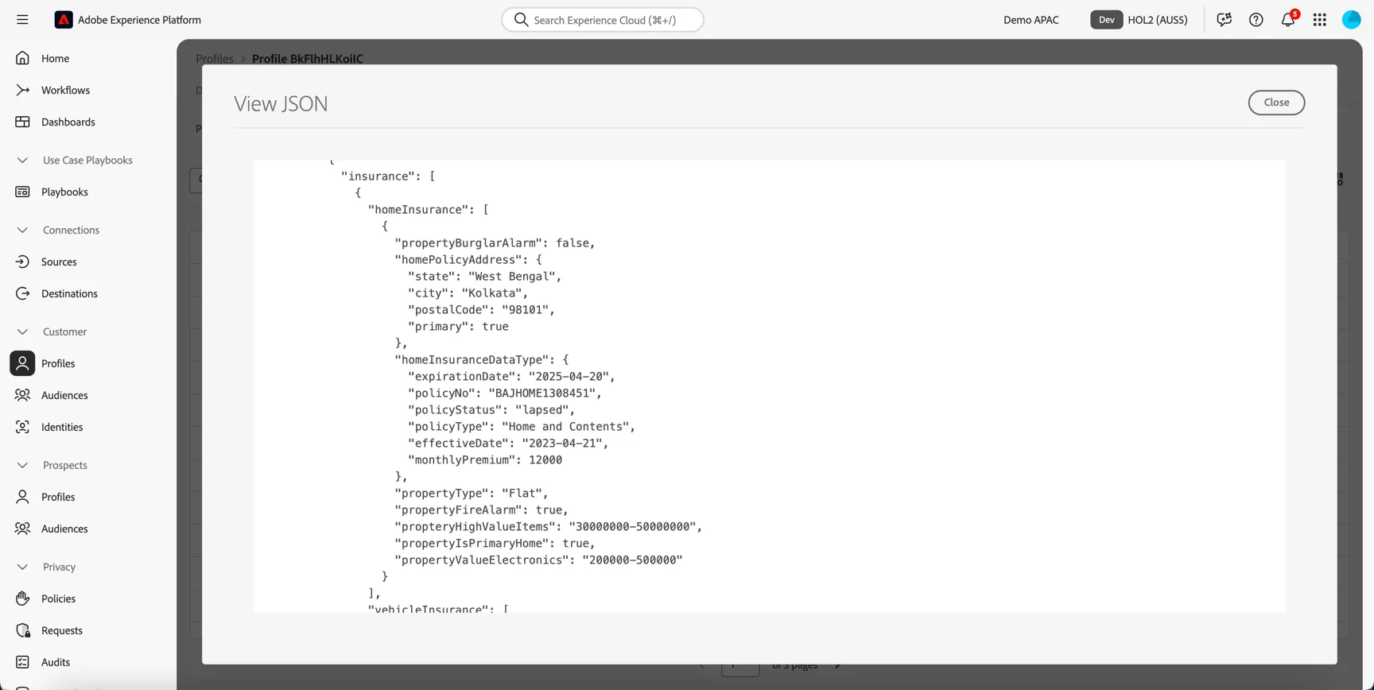Click the Playbooks icon
Image resolution: width=1374 pixels, height=690 pixels.
point(22,192)
